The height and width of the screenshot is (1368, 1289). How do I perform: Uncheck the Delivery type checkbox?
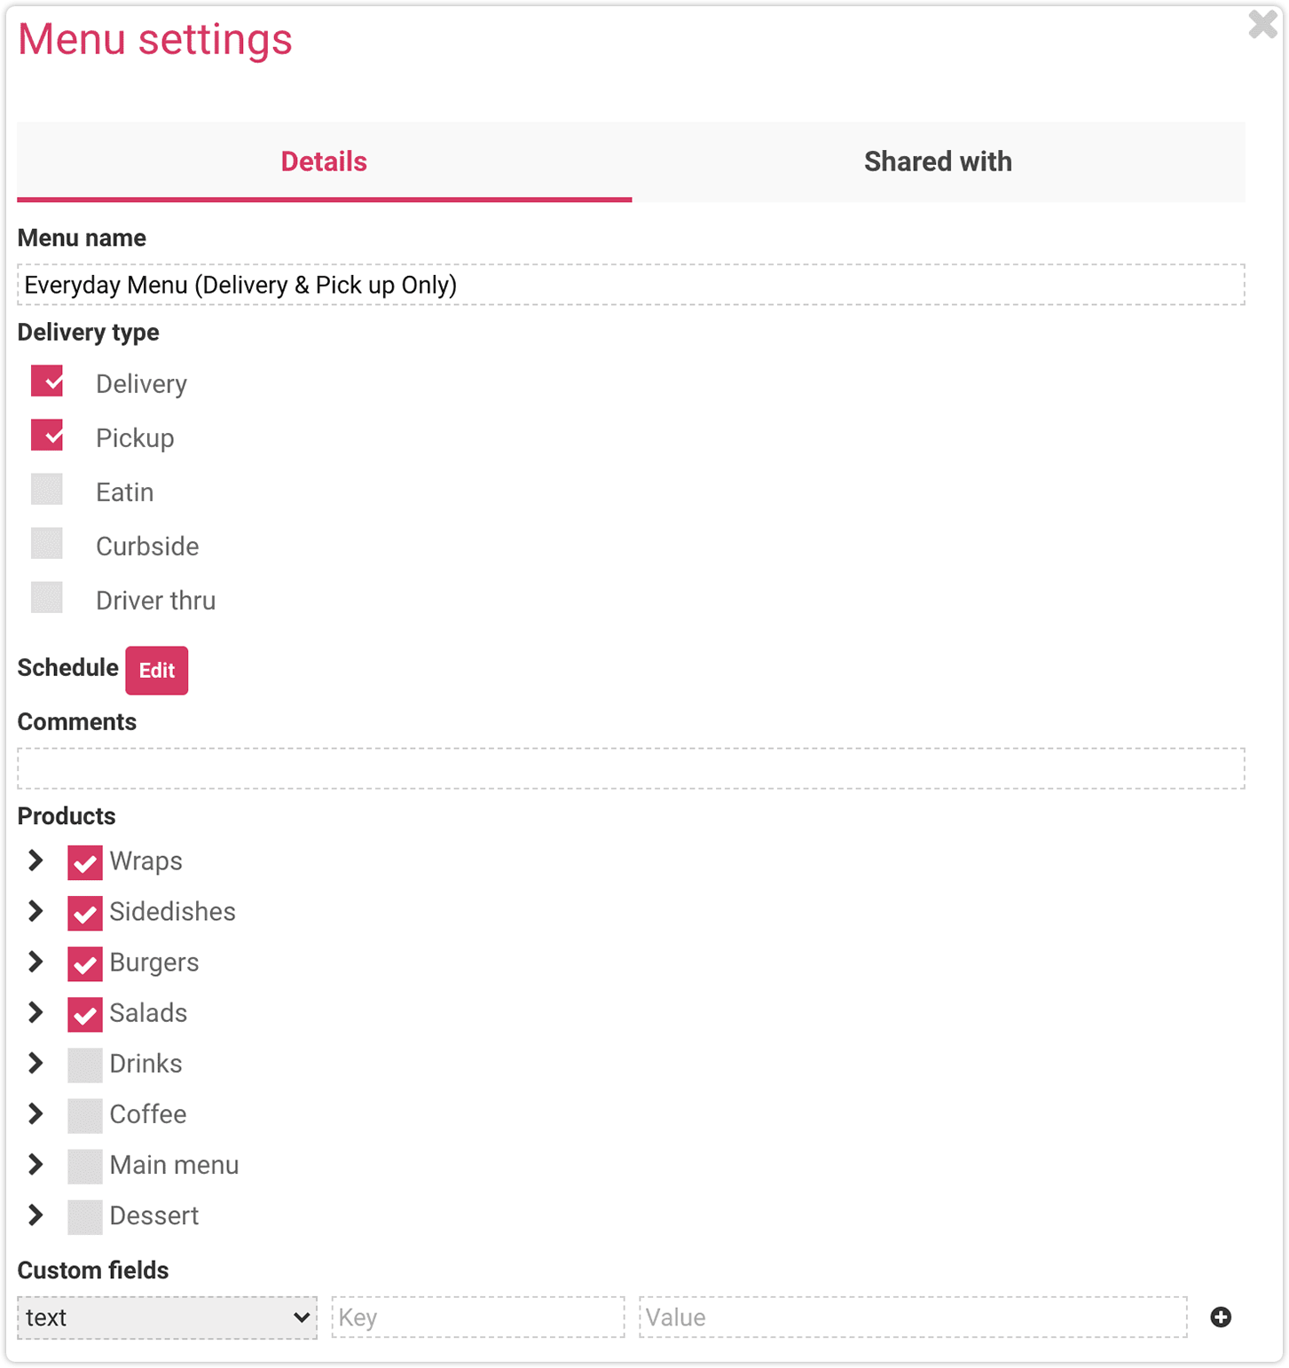[x=47, y=381]
